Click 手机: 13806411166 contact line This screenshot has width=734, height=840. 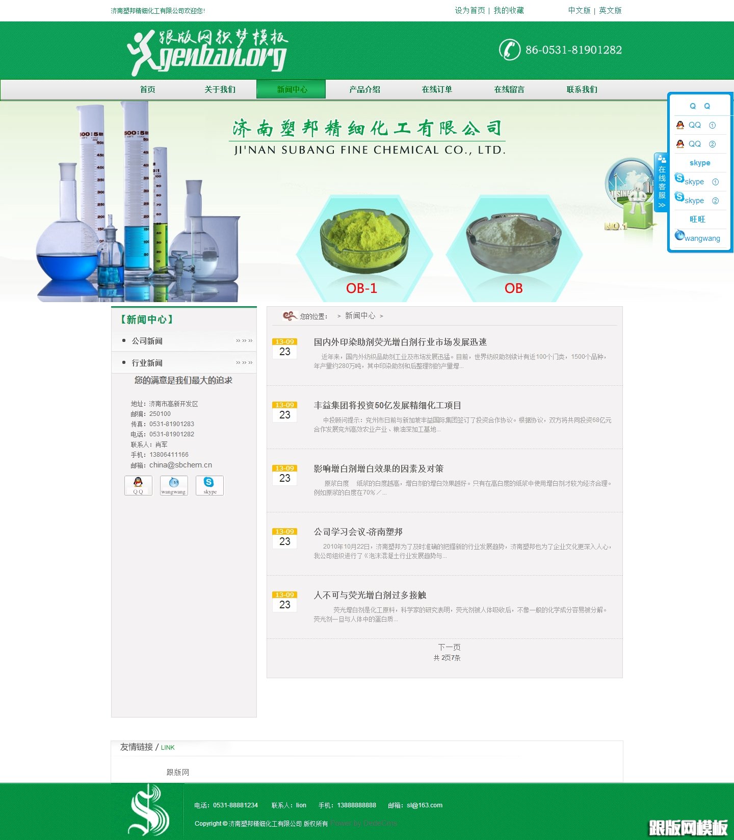pos(160,455)
